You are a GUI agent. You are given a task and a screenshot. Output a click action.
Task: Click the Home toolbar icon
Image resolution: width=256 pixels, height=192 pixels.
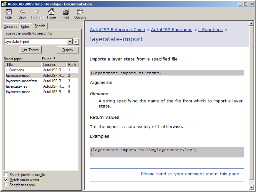coord(51,14)
